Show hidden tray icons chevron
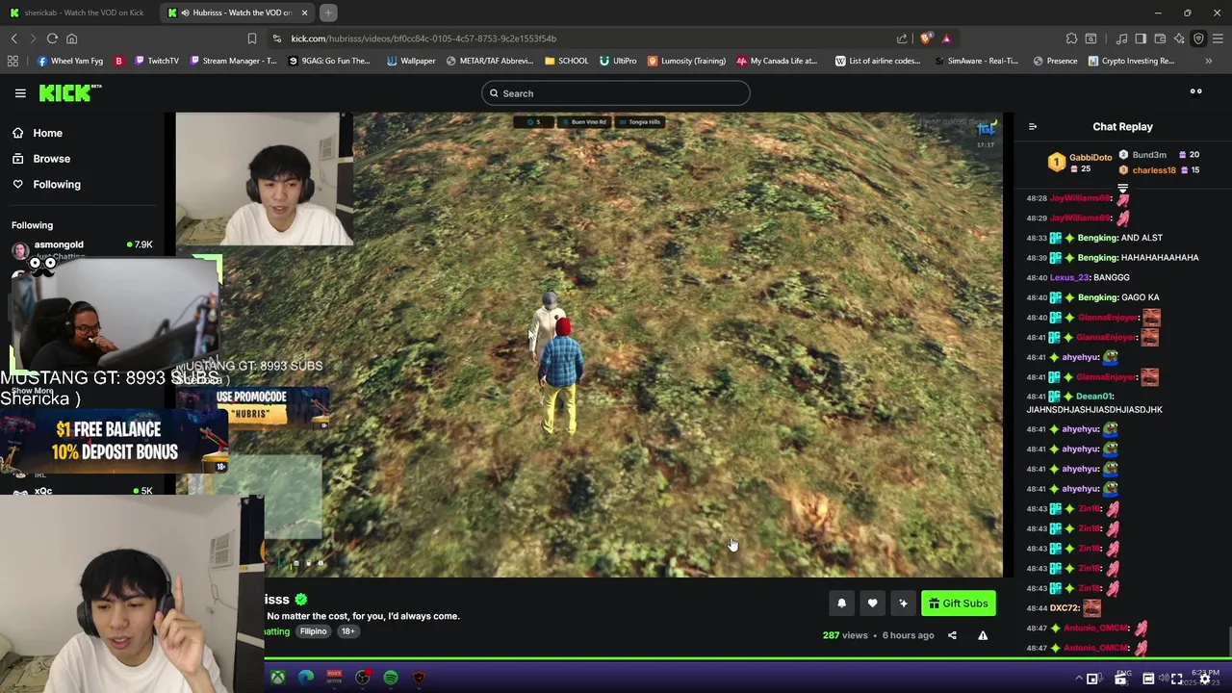Viewport: 1232px width, 693px height. pyautogui.click(x=1078, y=679)
